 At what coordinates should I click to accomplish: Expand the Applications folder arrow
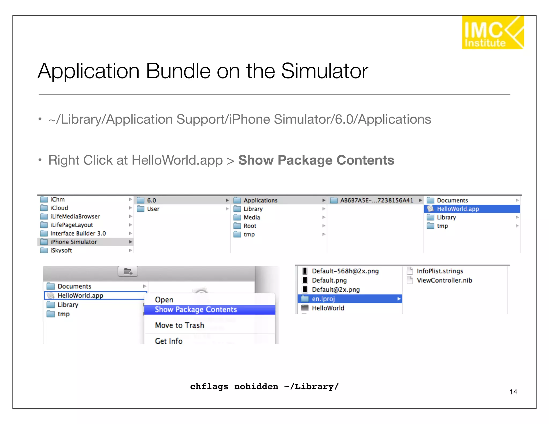click(324, 200)
